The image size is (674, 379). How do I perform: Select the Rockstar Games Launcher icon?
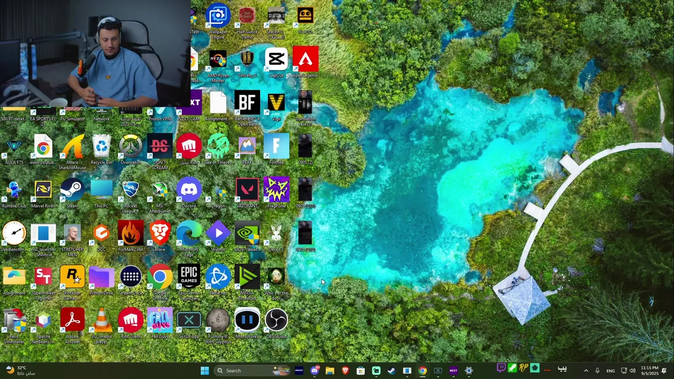point(72,283)
